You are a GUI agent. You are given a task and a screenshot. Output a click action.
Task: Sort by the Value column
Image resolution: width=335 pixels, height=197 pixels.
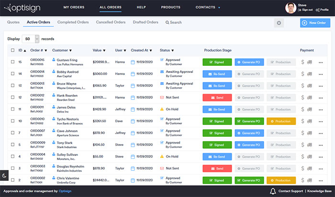click(x=99, y=50)
